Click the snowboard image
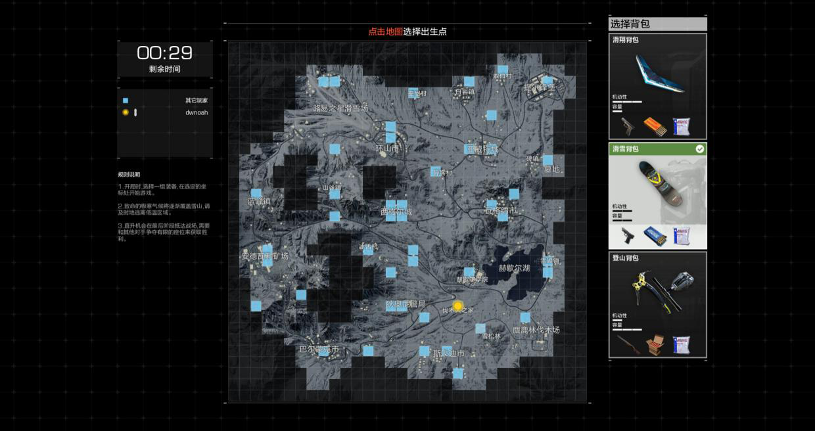This screenshot has height=431, width=815. click(x=659, y=182)
